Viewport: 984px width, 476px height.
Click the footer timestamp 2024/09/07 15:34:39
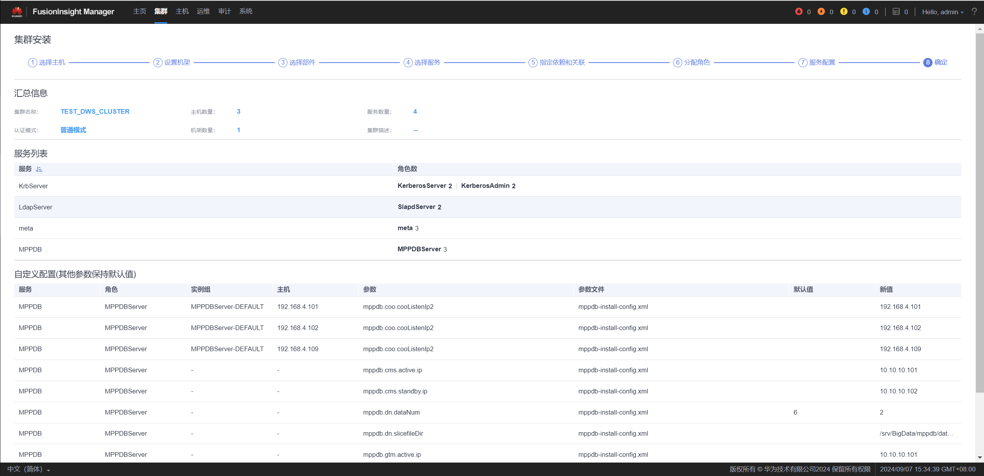[x=927, y=469]
